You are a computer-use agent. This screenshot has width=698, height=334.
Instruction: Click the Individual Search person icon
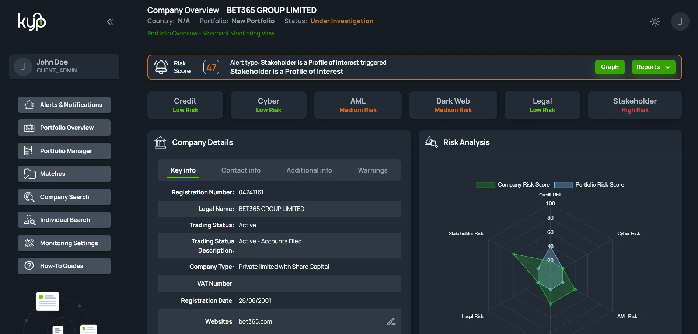click(29, 220)
